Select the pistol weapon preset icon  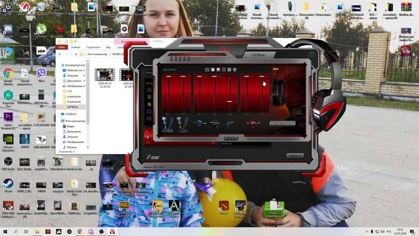(230, 123)
